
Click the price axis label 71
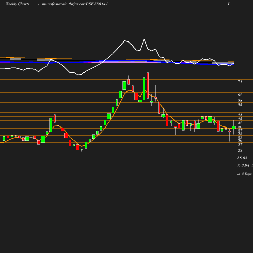coord(240,82)
